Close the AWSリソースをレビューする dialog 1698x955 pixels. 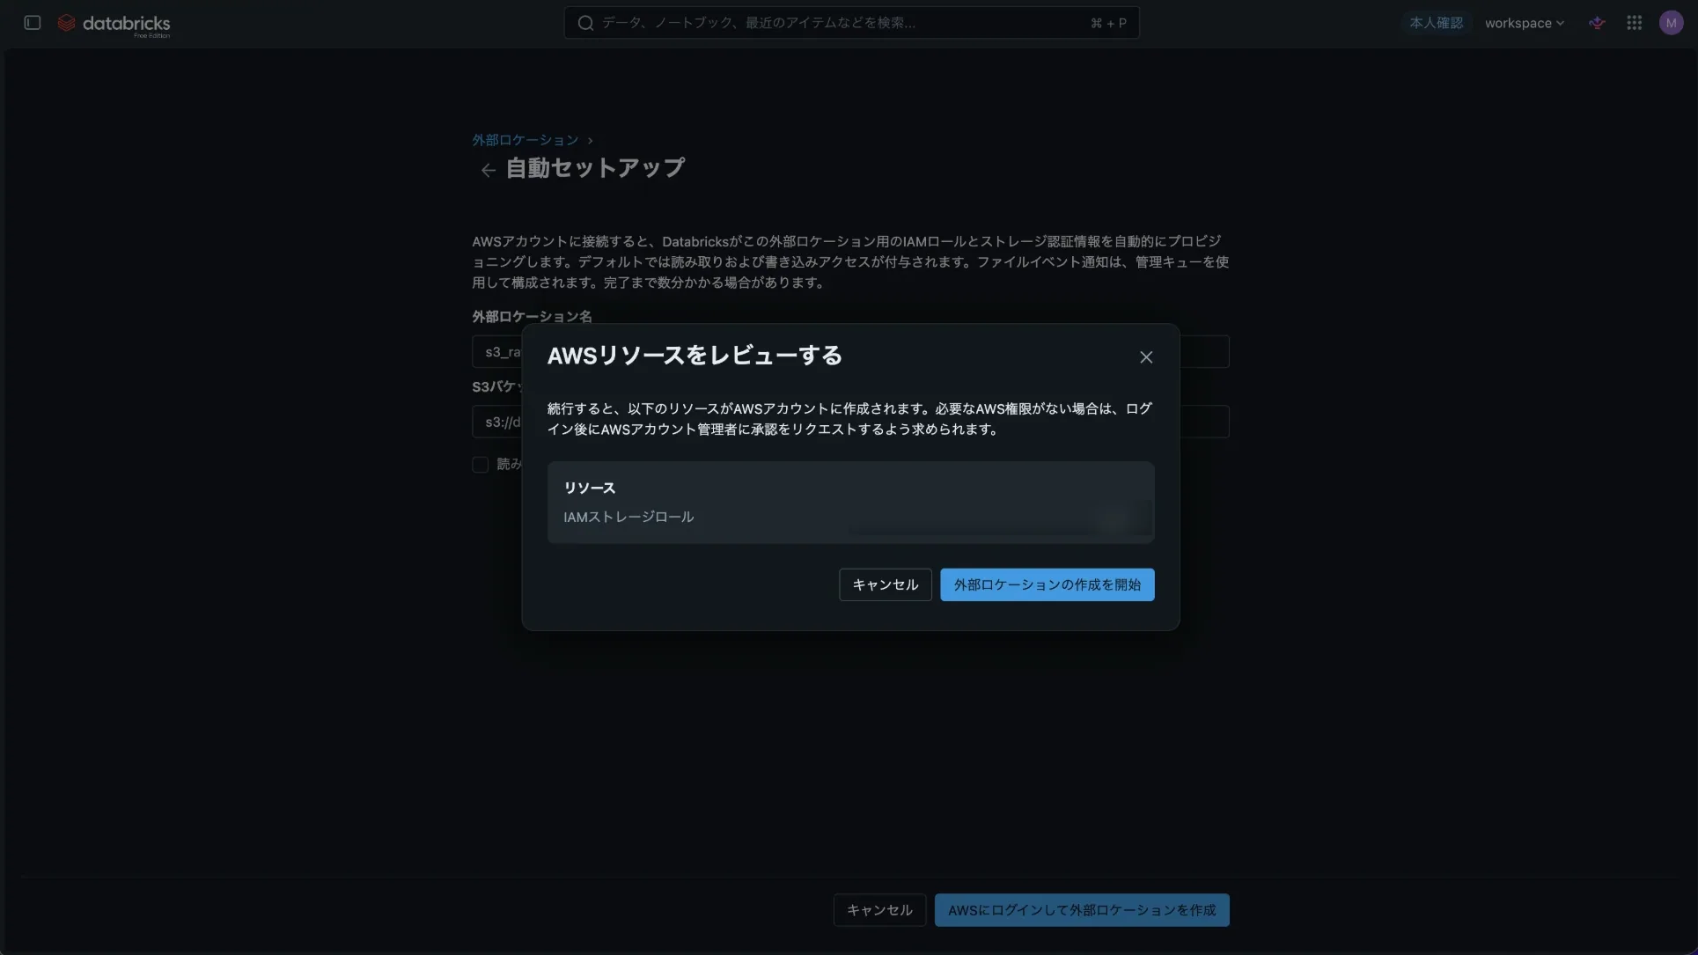(1145, 357)
